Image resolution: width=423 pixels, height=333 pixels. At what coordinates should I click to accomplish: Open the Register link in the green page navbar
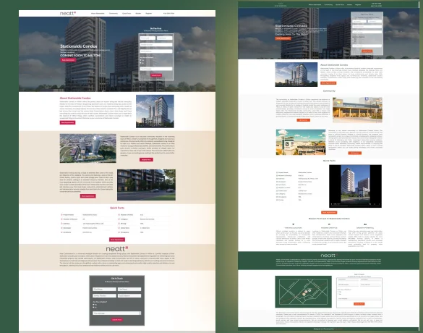[358, 4]
